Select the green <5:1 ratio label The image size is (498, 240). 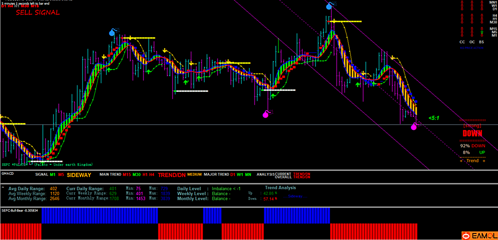(x=433, y=118)
